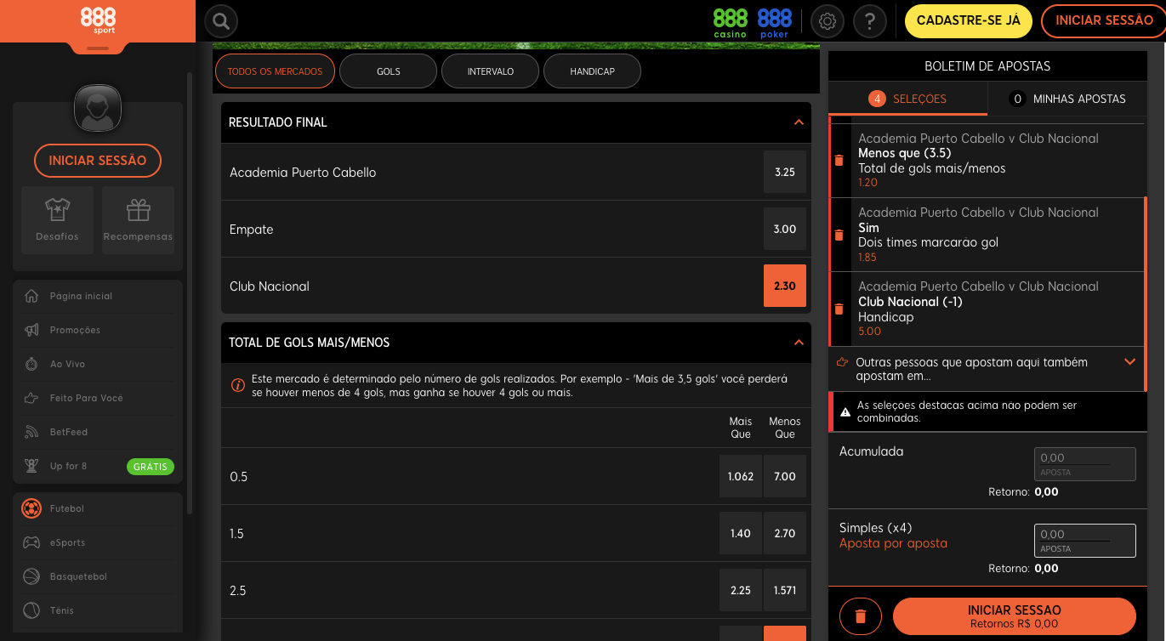Screen dimensions: 1166x641
Task: Select Menos Que 2.5 odds 1.571
Action: [785, 590]
